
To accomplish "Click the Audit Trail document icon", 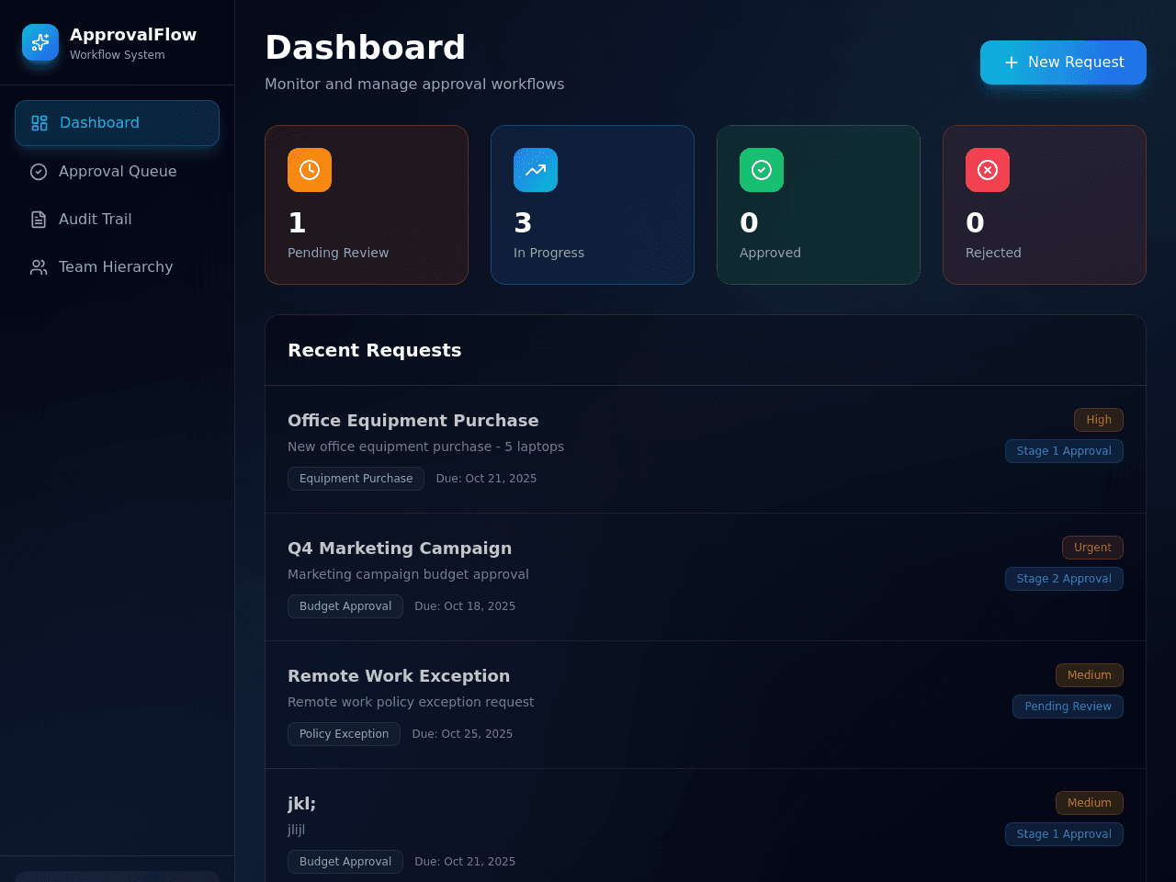I will click(x=39, y=220).
